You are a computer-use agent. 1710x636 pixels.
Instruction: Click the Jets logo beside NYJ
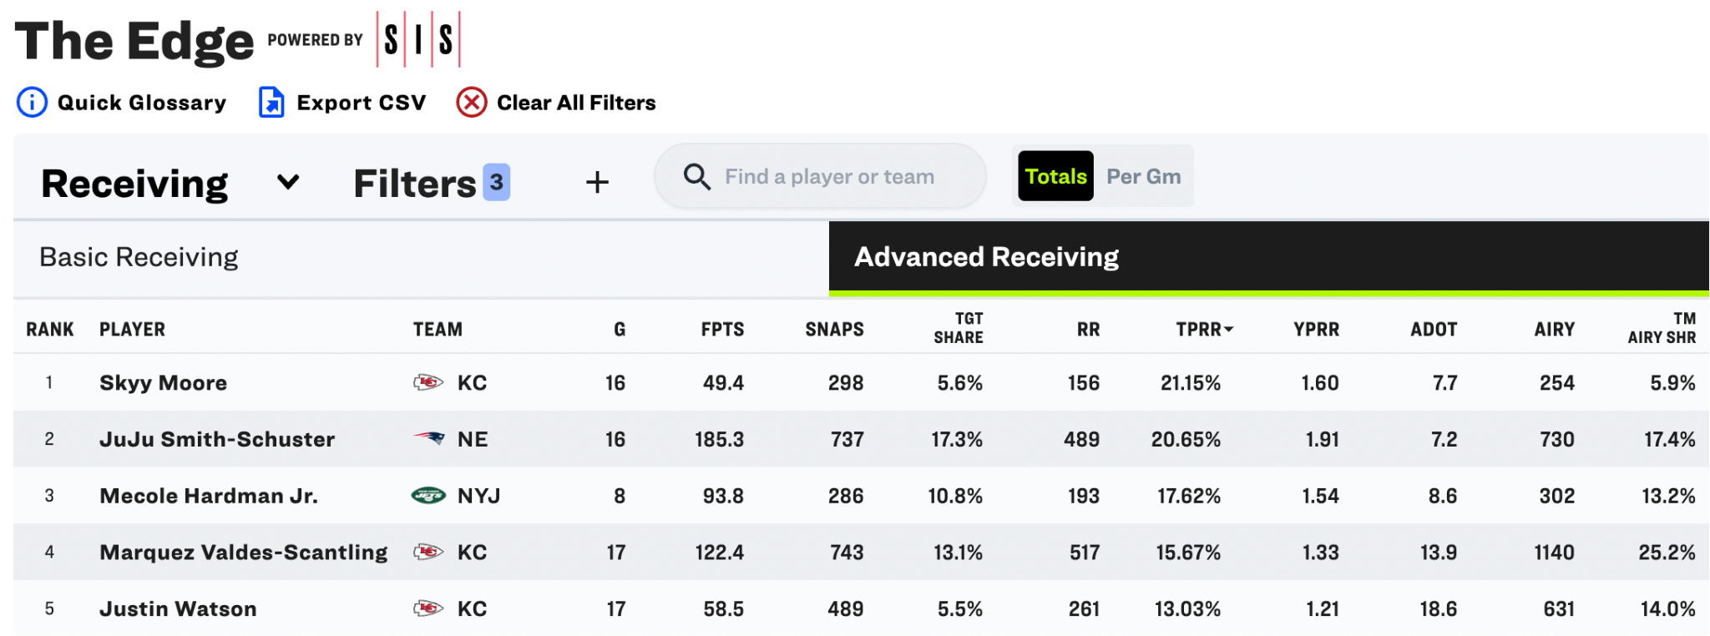[x=429, y=495]
